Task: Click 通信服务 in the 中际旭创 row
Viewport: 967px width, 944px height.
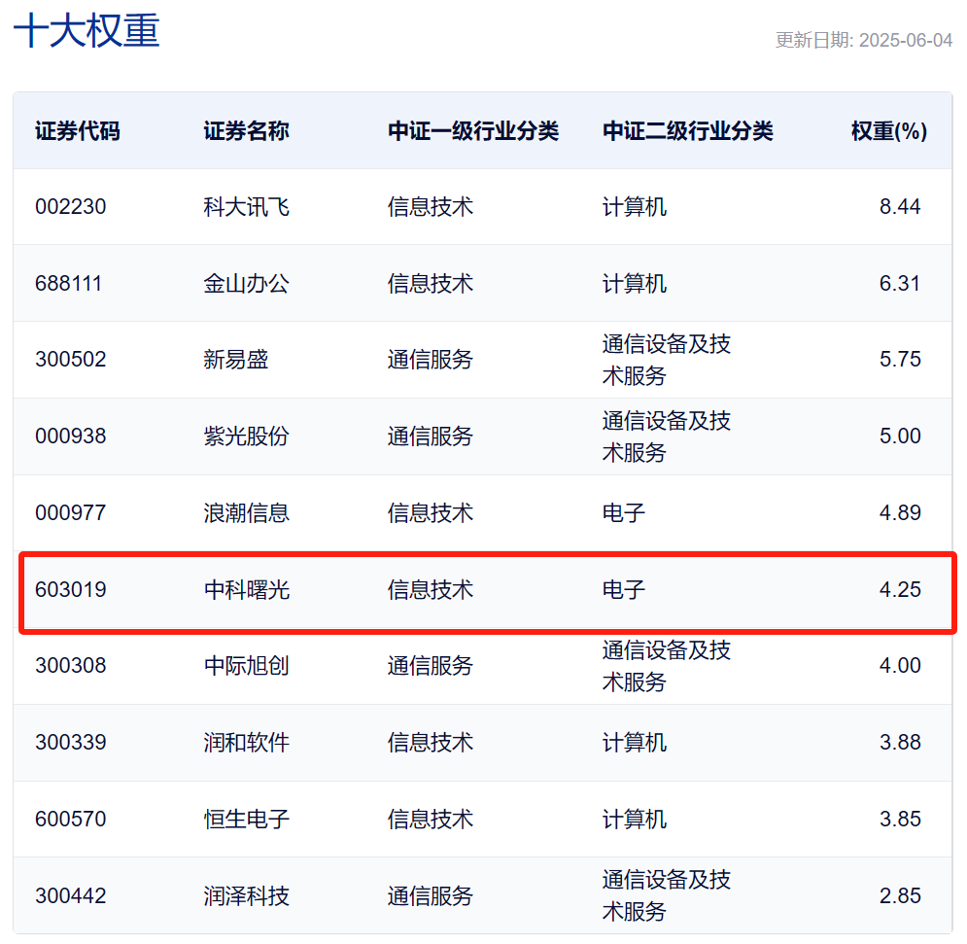Action: click(x=430, y=666)
